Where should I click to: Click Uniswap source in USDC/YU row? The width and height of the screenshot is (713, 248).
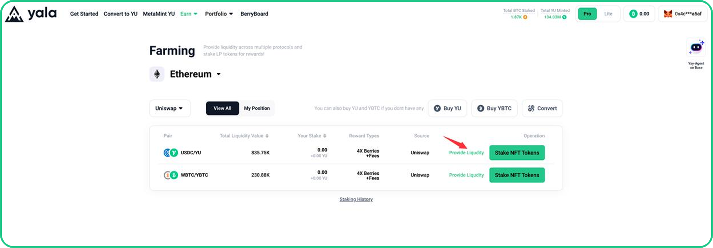[420, 153]
